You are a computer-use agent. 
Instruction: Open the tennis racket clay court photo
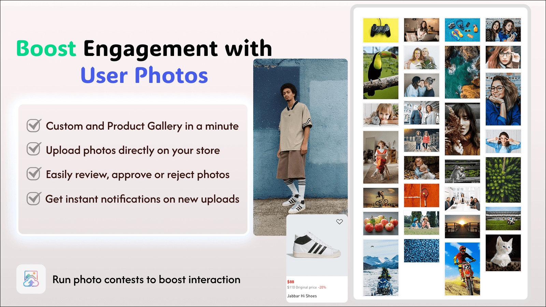pyautogui.click(x=422, y=195)
